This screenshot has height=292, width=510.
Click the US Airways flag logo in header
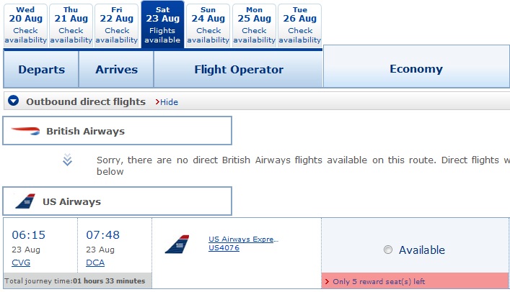click(x=25, y=201)
